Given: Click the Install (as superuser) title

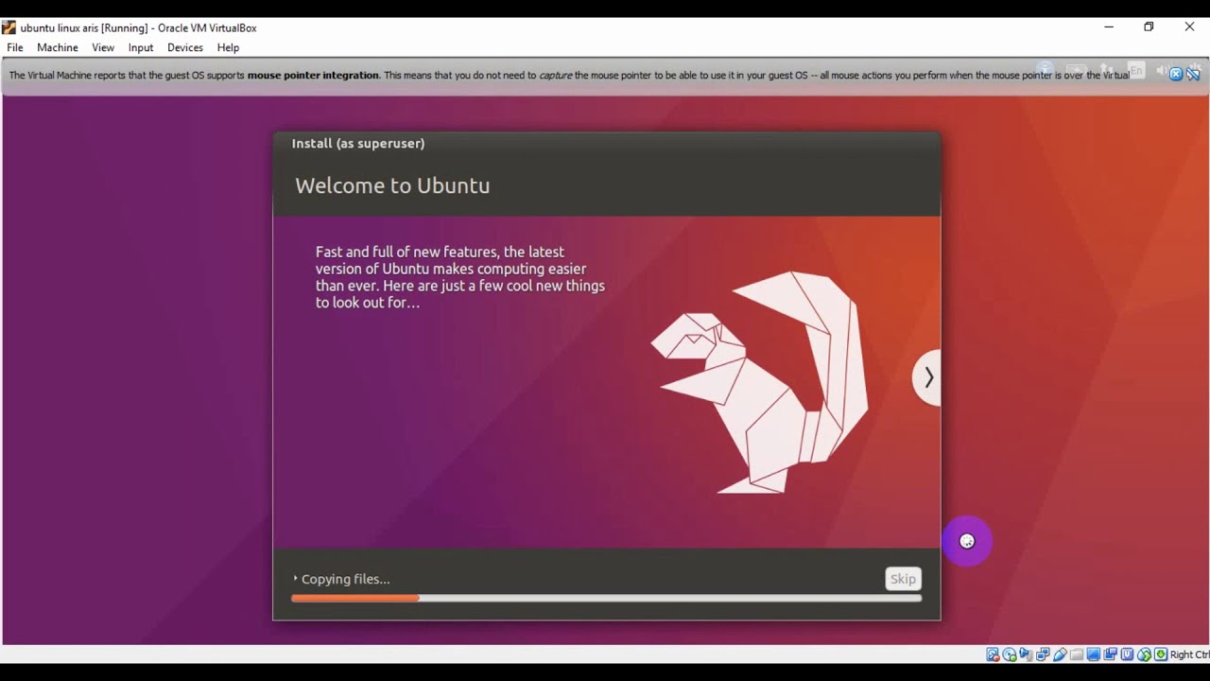Looking at the screenshot, I should coord(358,143).
